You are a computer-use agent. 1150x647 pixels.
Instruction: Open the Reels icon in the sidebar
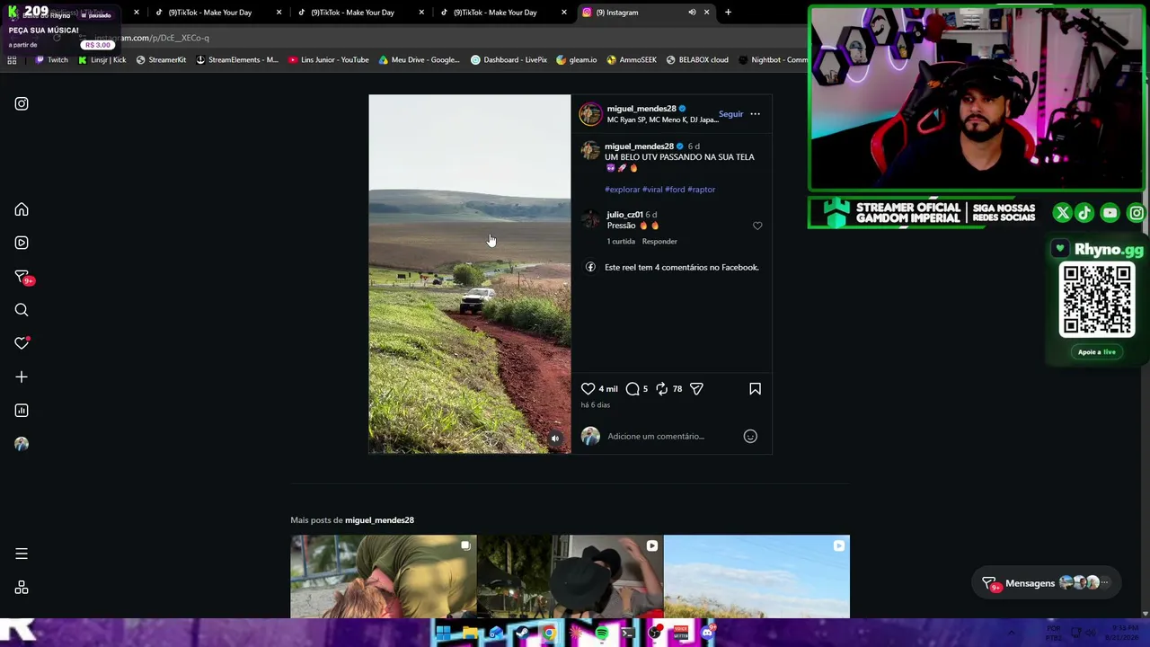[22, 243]
